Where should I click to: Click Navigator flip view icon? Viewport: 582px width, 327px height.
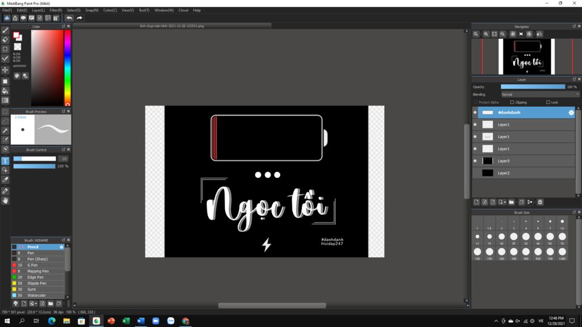[539, 33]
